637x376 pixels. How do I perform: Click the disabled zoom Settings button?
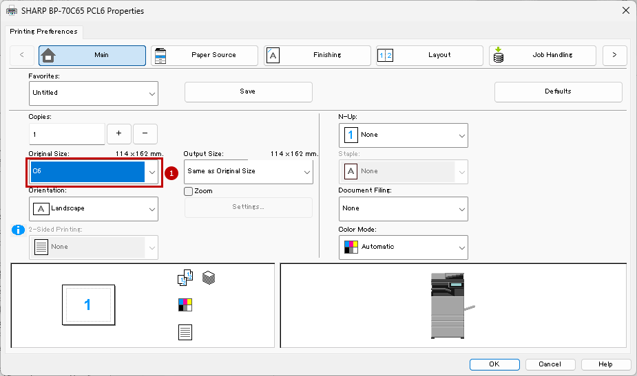[x=248, y=208]
